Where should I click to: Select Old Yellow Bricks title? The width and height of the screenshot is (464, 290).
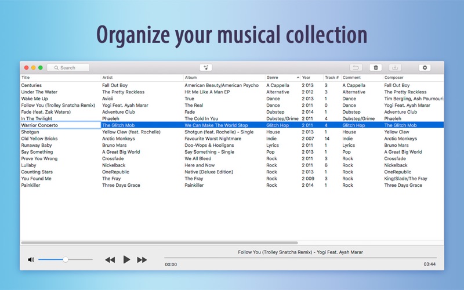coord(39,139)
